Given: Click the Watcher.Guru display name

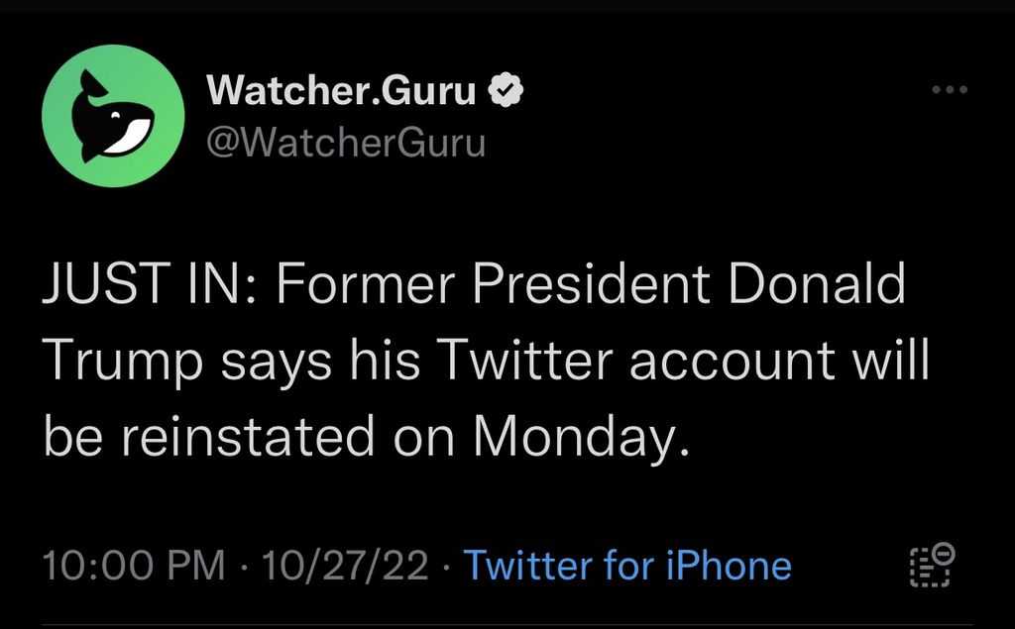Looking at the screenshot, I should [341, 90].
